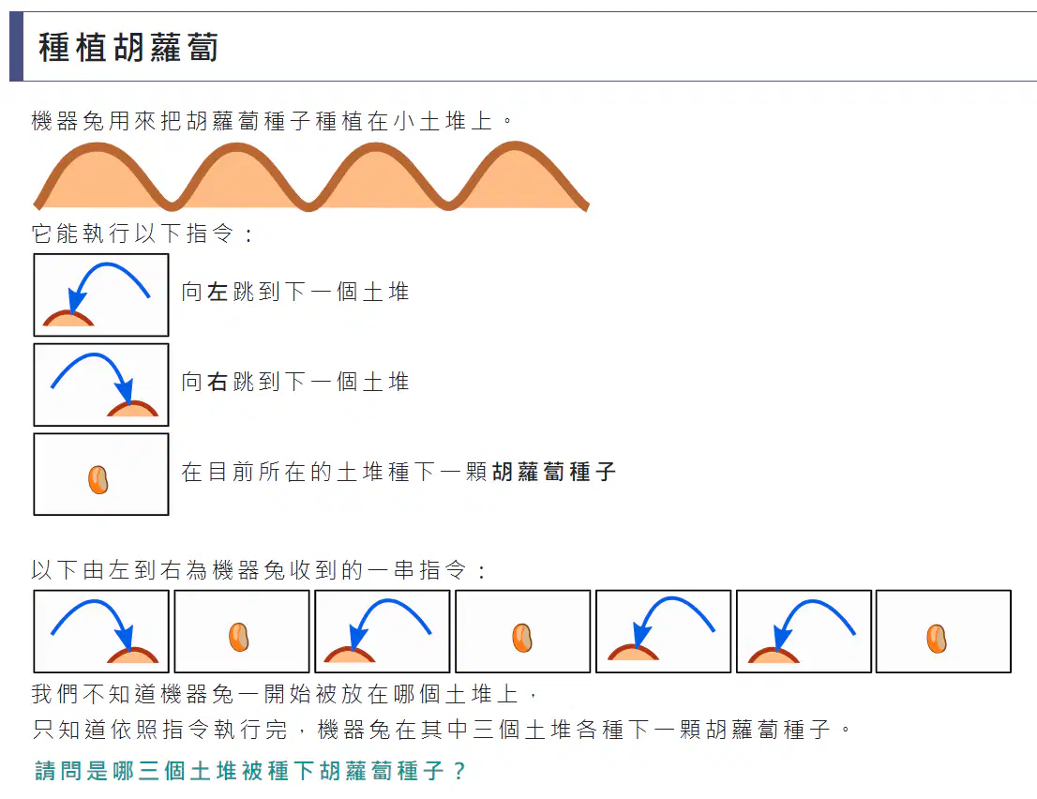Select the fifth sequence box with left jump
The image size is (1037, 799).
point(663,632)
